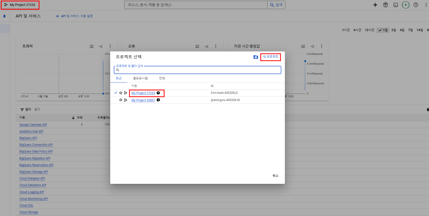This screenshot has height=216, width=429.
Task: Sort by the 이름 column header in API table
Action: tap(22, 118)
